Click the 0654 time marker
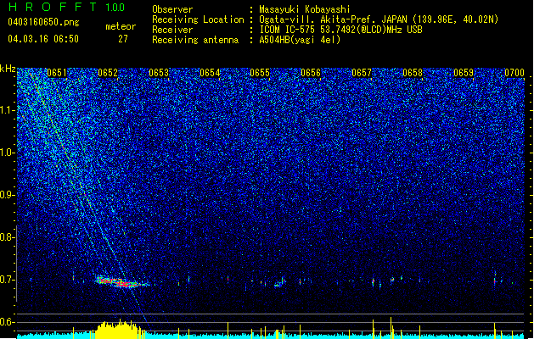Viewport: 534px width, 339px height. pyautogui.click(x=210, y=73)
